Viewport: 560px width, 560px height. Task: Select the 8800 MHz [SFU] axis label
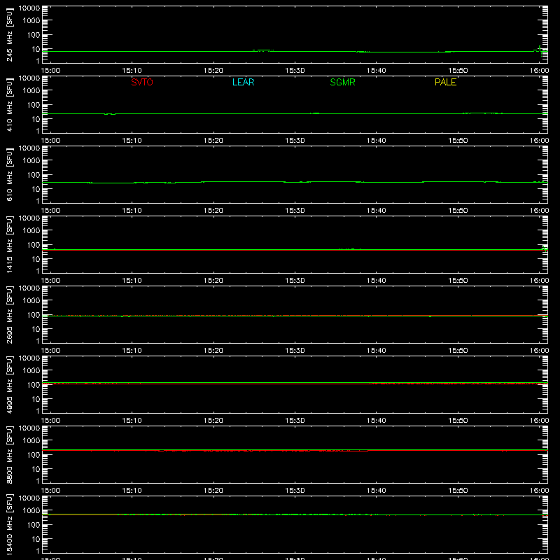click(10, 455)
